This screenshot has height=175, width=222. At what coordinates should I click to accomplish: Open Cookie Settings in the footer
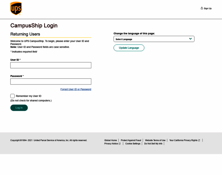(x=133, y=143)
